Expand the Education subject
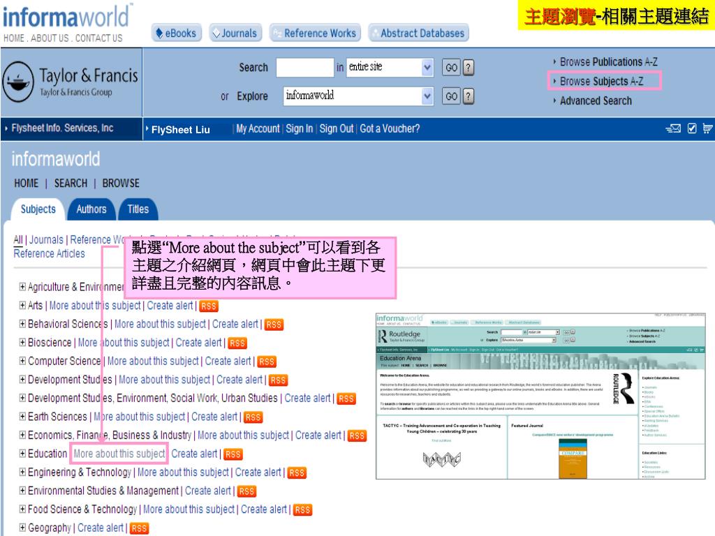Screen dimensions: 715x536 [22, 453]
